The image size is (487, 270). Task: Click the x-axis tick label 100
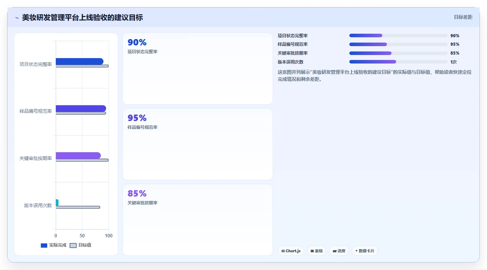pyautogui.click(x=109, y=236)
